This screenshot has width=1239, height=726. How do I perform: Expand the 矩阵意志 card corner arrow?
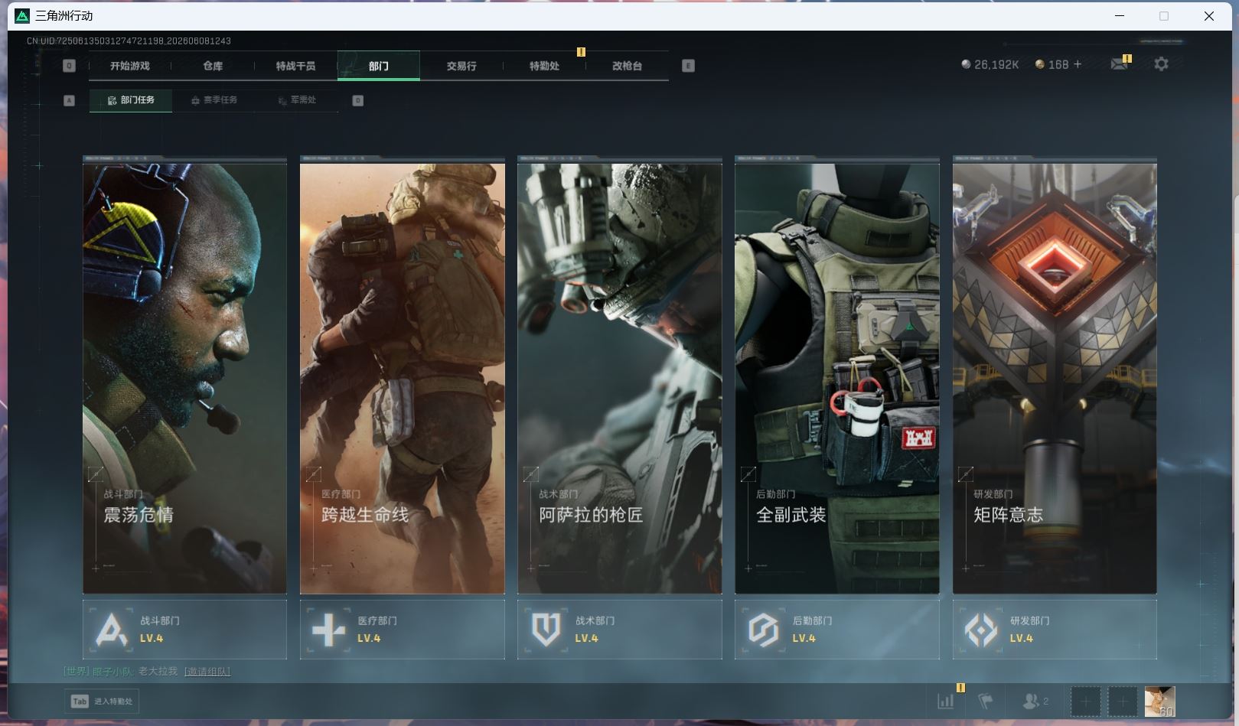pos(966,474)
